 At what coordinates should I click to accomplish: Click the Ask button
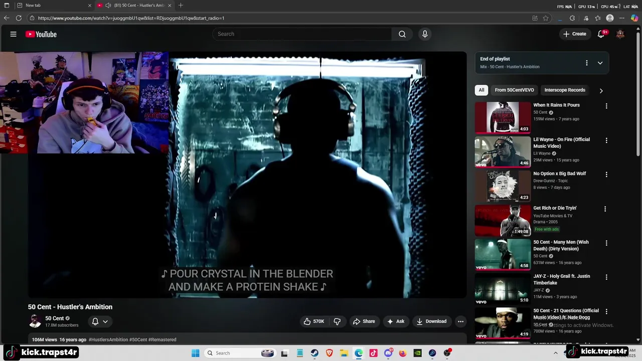pyautogui.click(x=395, y=321)
